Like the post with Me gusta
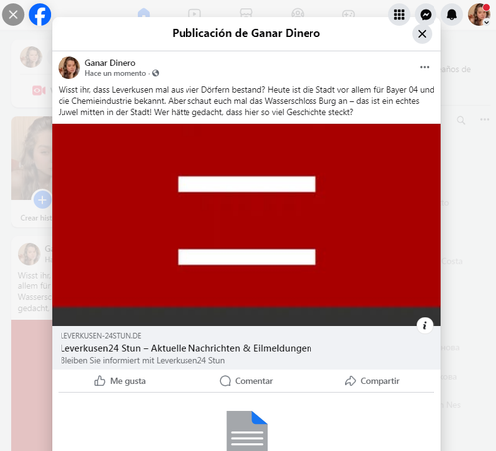 pos(120,381)
